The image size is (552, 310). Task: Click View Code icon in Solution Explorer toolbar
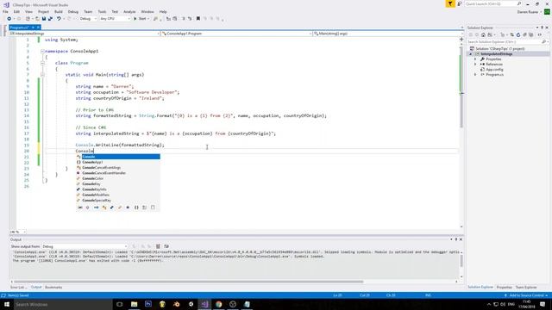540,34
